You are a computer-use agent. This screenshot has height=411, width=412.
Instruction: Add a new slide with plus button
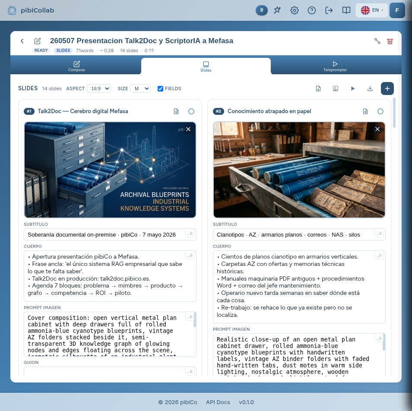(x=387, y=89)
